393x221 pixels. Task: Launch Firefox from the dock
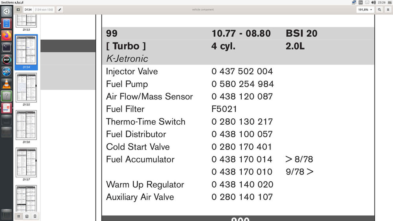[x=7, y=35]
